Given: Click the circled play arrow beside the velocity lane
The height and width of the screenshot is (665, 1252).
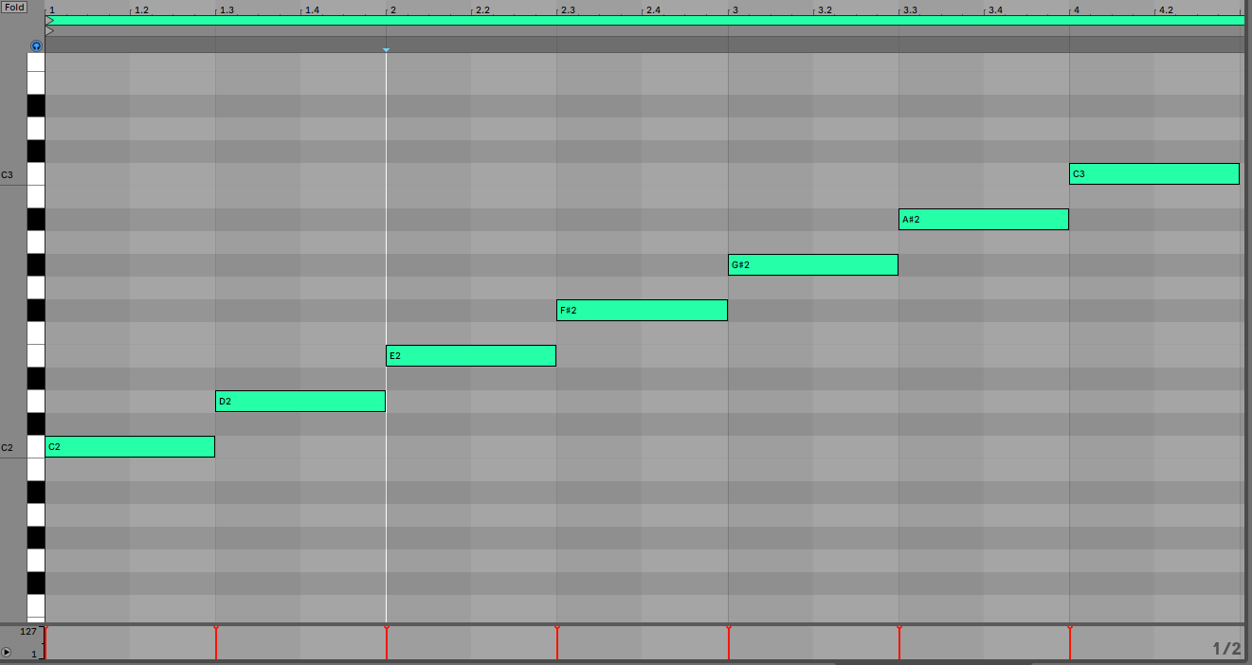Looking at the screenshot, I should pyautogui.click(x=7, y=653).
